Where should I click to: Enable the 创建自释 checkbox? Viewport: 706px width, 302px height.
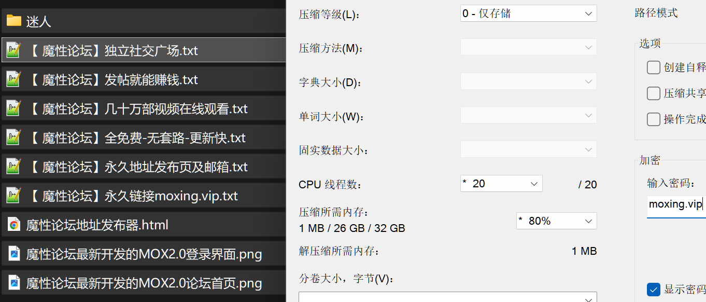click(x=654, y=67)
